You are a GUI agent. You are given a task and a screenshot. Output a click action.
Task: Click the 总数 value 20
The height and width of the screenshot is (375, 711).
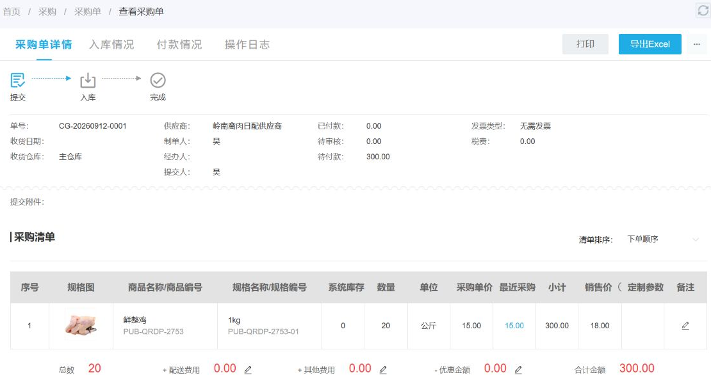click(x=94, y=368)
